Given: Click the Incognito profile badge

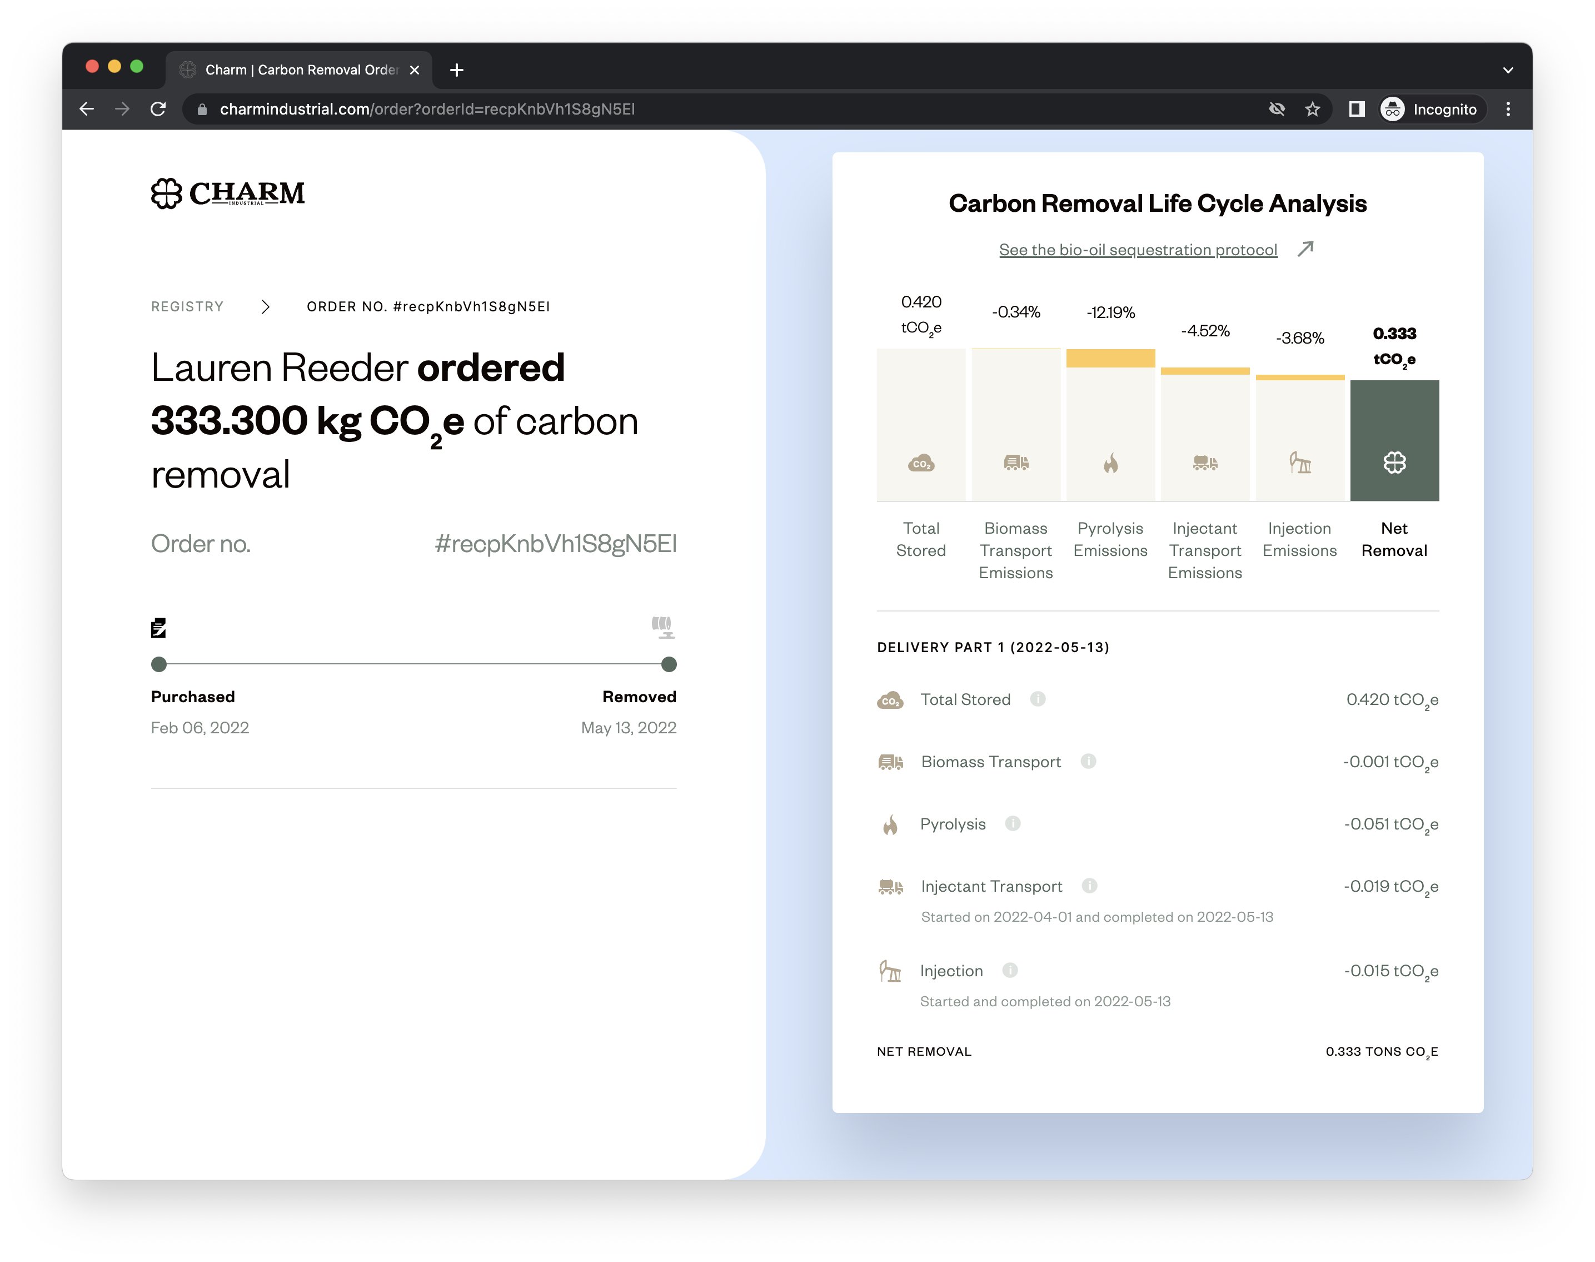Looking at the screenshot, I should (1432, 108).
